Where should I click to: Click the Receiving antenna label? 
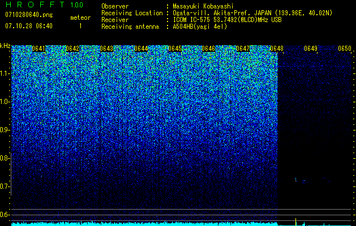coord(130,27)
